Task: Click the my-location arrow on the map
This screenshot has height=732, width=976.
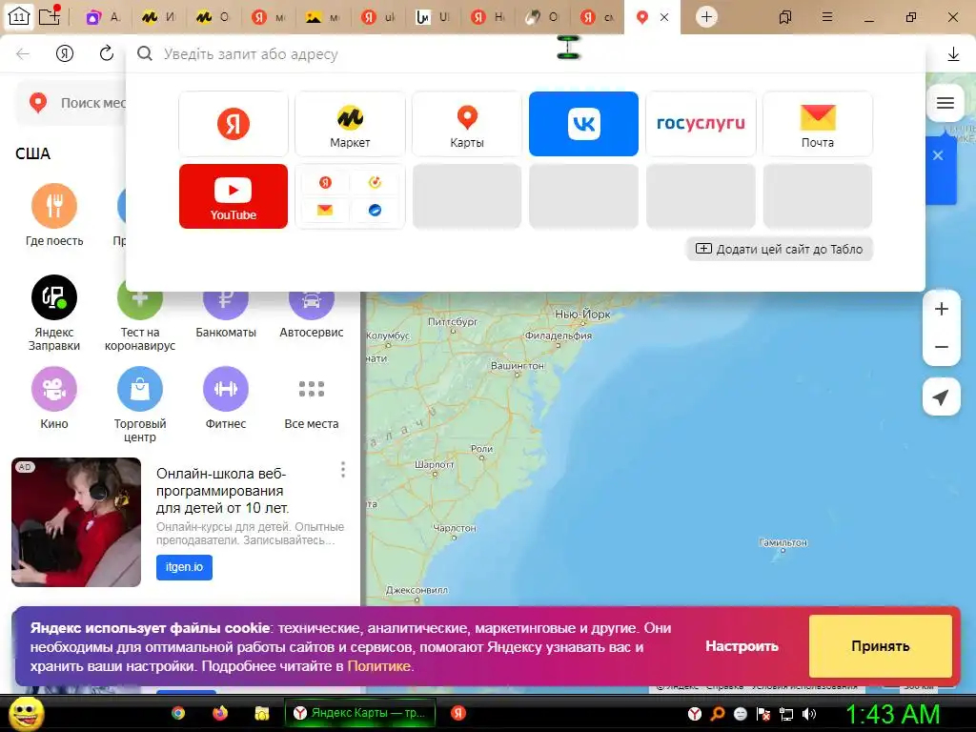Action: pyautogui.click(x=941, y=396)
